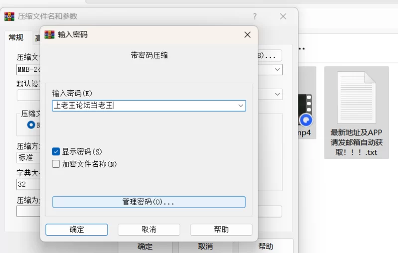
Task: Uncheck the 显示密码(S) checkbox
Action: tap(56, 151)
